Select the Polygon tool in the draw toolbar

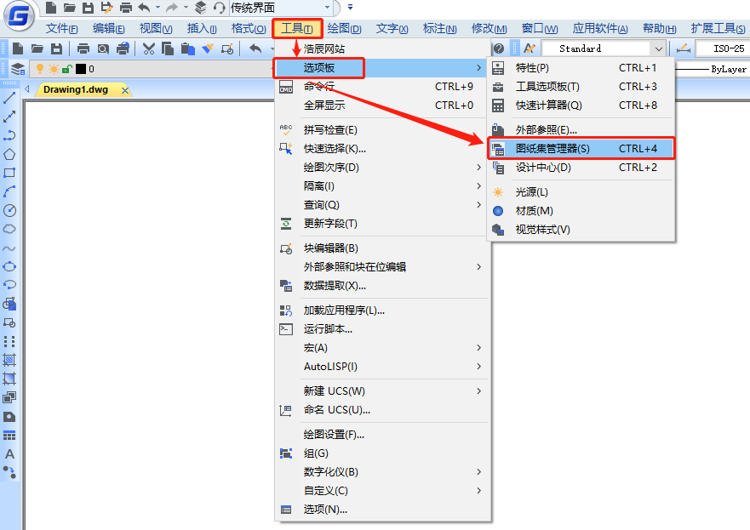pos(9,153)
